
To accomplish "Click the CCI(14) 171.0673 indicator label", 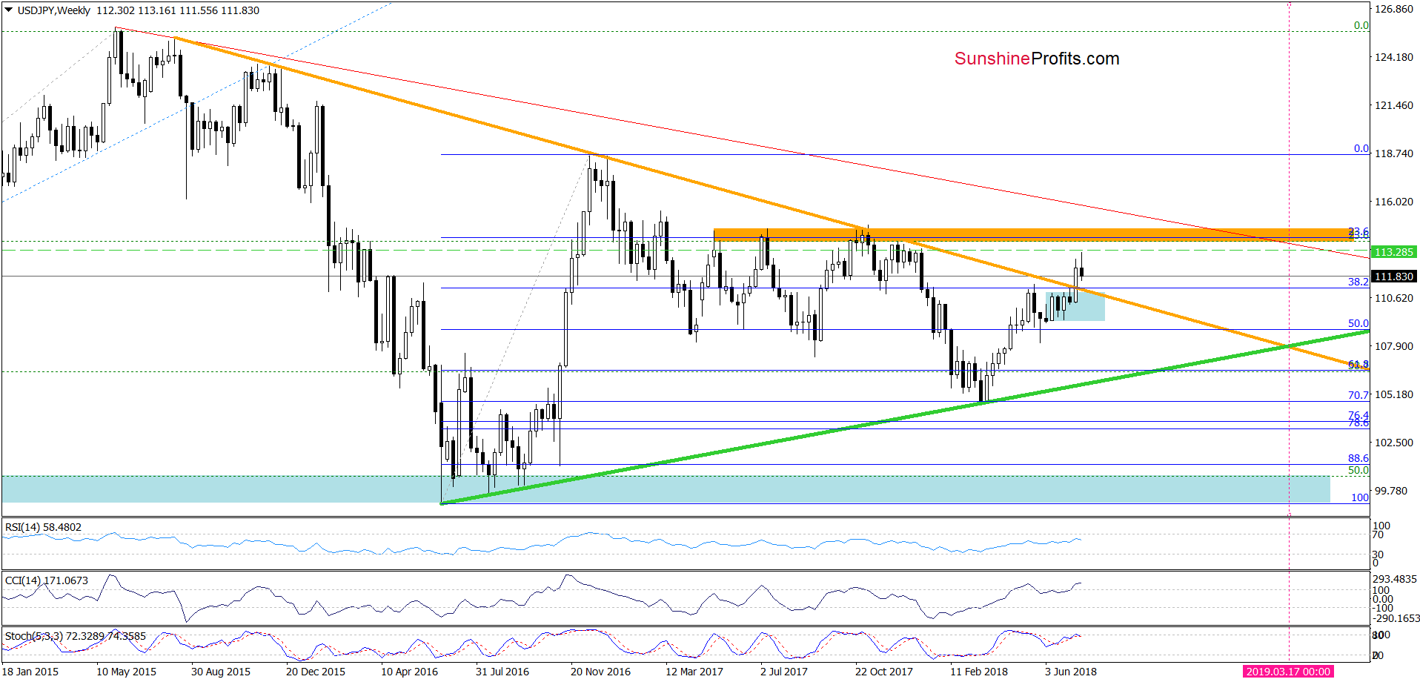I will coord(46,580).
